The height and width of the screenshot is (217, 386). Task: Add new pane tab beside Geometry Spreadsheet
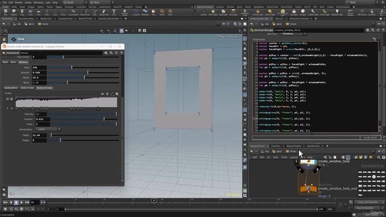(x=125, y=19)
